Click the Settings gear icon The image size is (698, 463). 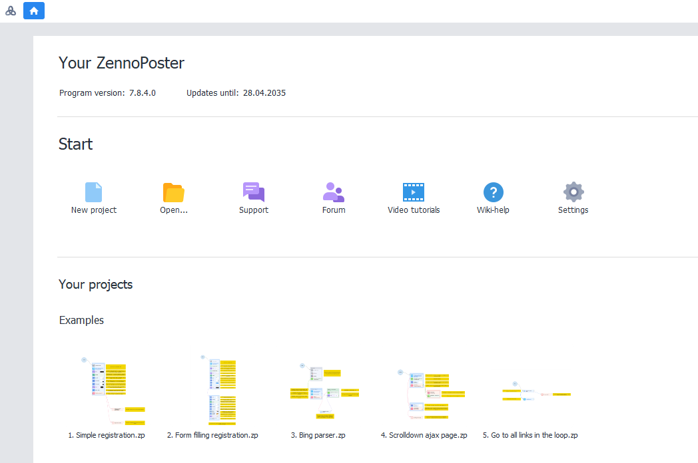[x=573, y=192]
